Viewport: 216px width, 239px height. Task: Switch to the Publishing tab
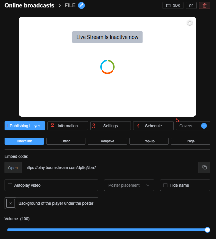click(25, 126)
